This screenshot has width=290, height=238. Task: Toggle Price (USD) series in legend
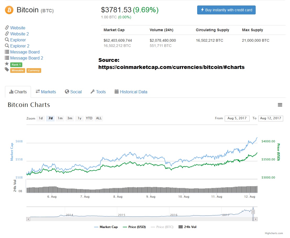[134, 227]
